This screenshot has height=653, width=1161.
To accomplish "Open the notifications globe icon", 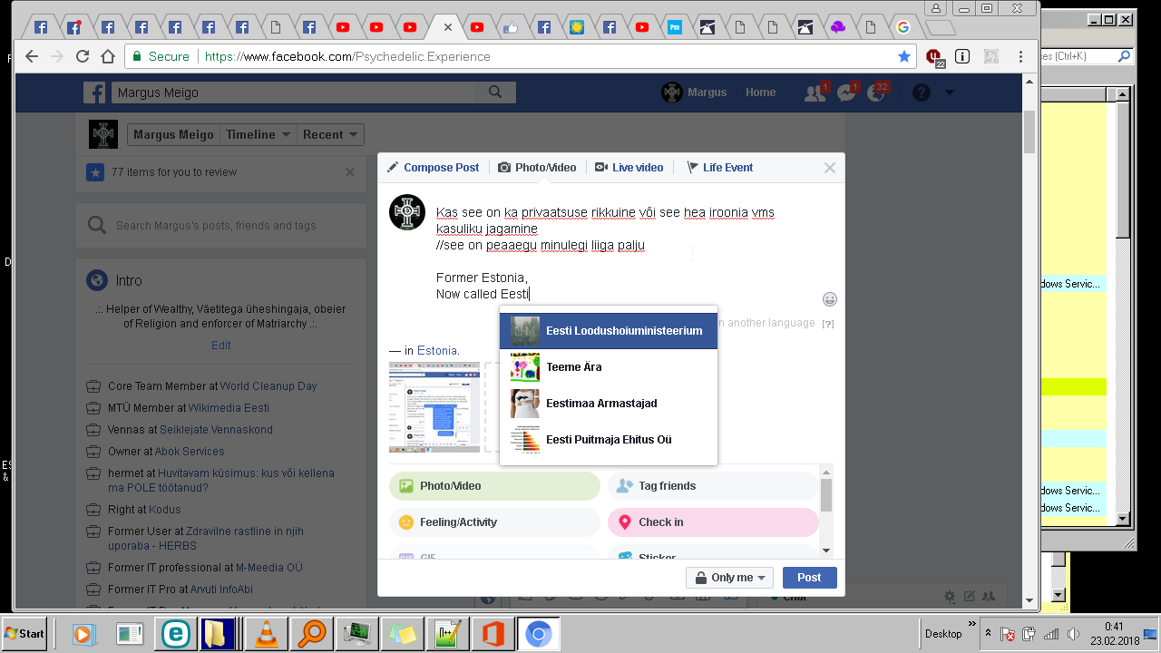I will (876, 93).
